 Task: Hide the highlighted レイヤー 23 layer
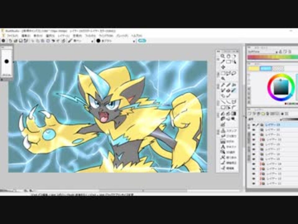pos(254,125)
